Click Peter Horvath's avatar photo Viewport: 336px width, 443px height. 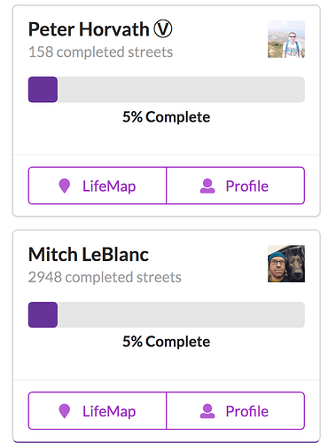pyautogui.click(x=286, y=39)
